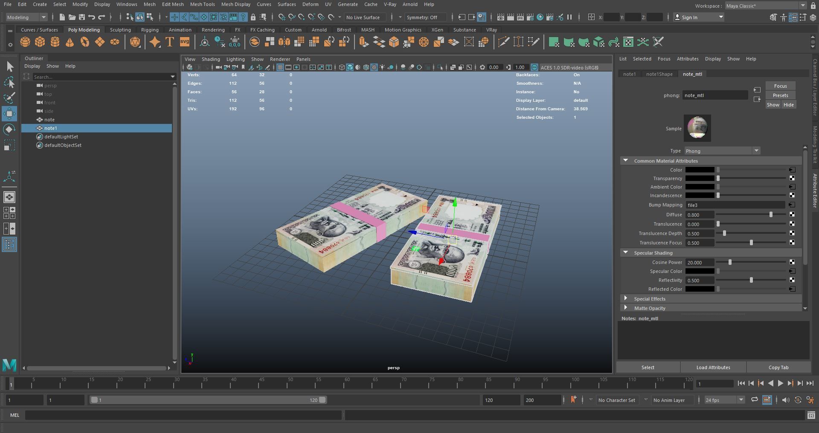Viewport: 819px width, 433px height.
Task: Create a polygon cylinder from the shelf
Action: (55, 42)
